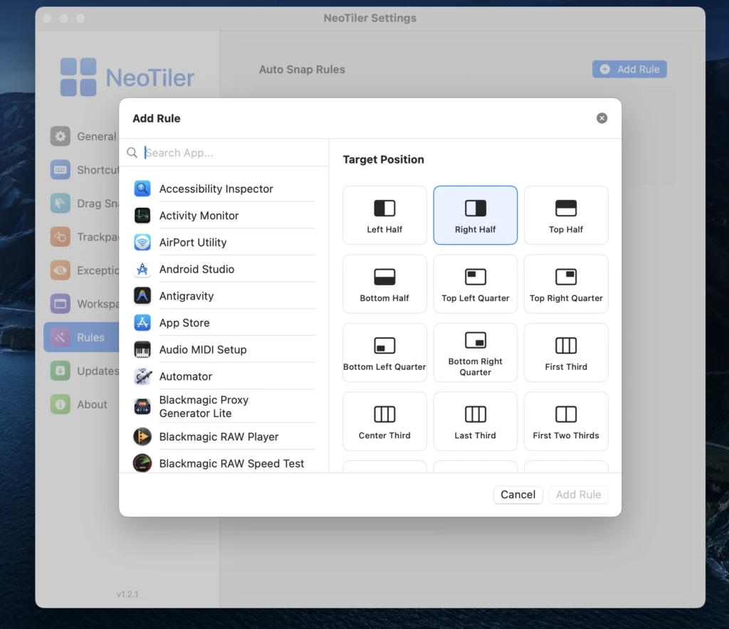Click the search magnifier icon
Screen dimensions: 729x629
tap(132, 153)
